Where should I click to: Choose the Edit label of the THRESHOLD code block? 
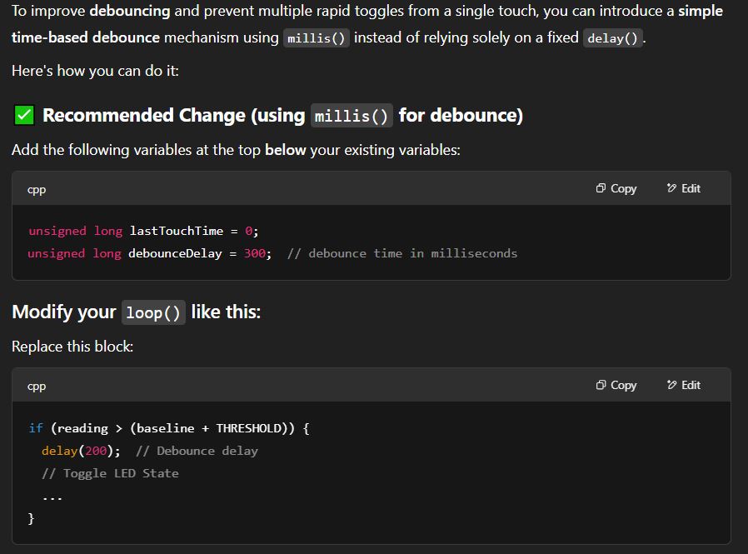click(691, 385)
